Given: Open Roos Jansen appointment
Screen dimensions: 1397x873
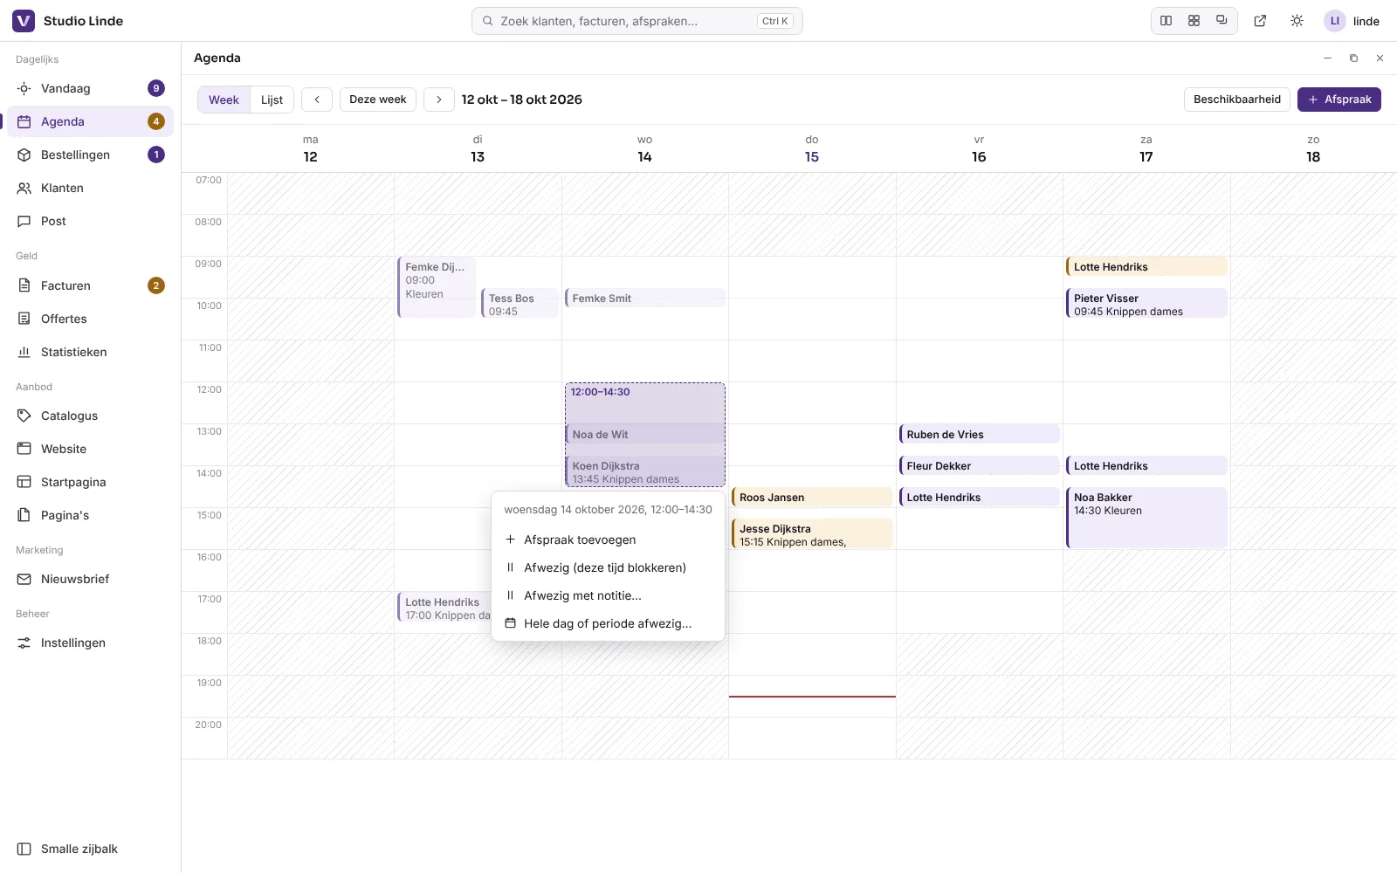Looking at the screenshot, I should point(812,498).
